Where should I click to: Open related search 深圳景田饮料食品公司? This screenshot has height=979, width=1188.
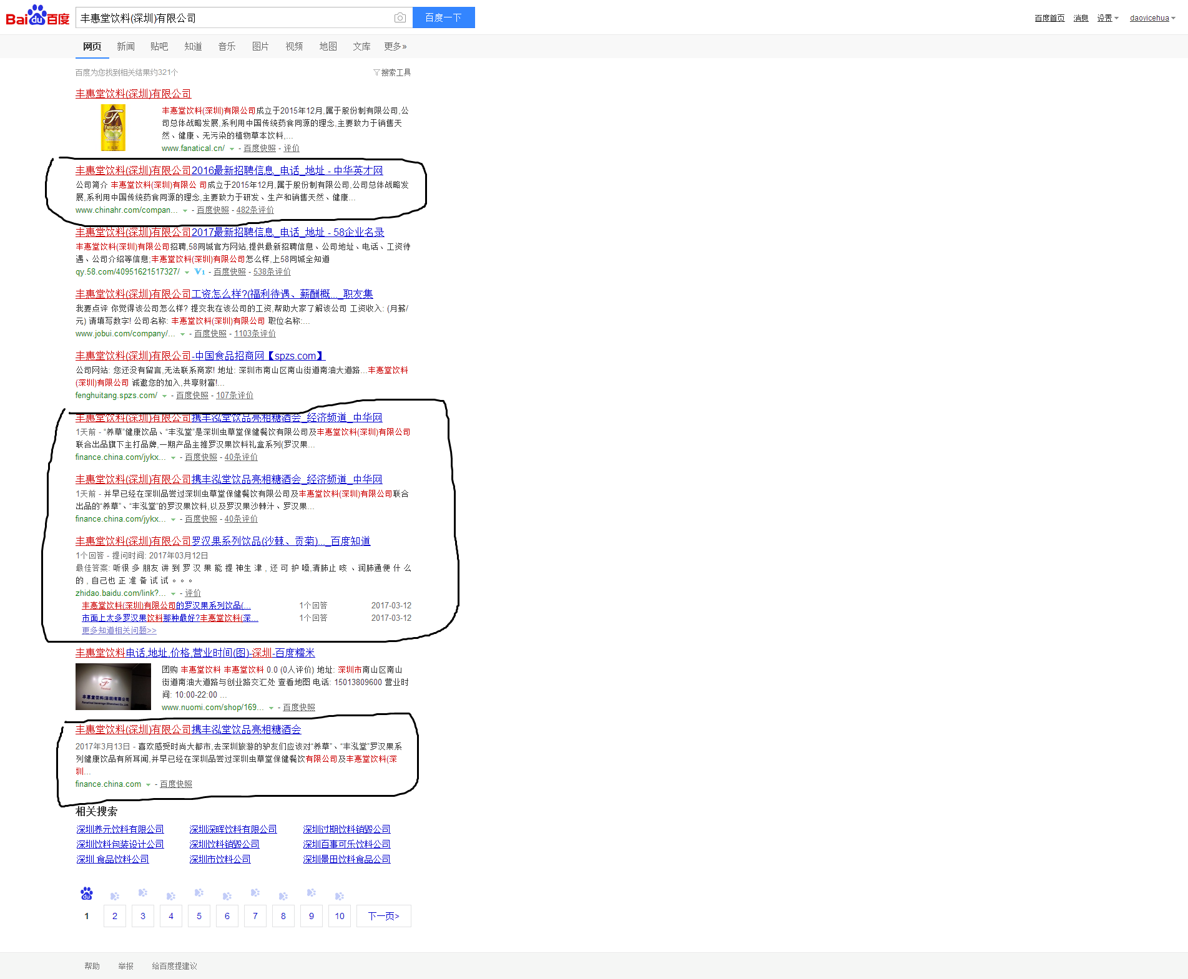pyautogui.click(x=346, y=859)
